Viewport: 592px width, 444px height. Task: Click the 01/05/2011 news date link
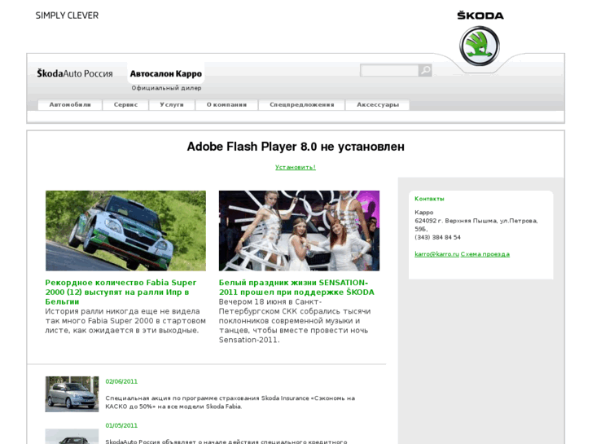(x=121, y=425)
